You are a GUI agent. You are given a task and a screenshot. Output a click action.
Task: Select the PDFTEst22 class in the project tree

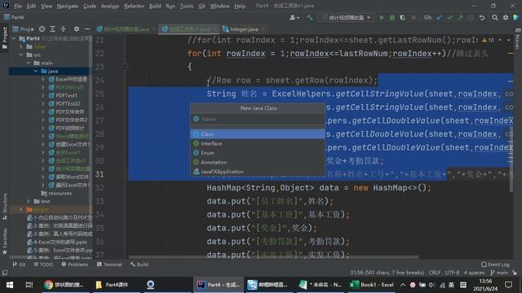(68, 103)
